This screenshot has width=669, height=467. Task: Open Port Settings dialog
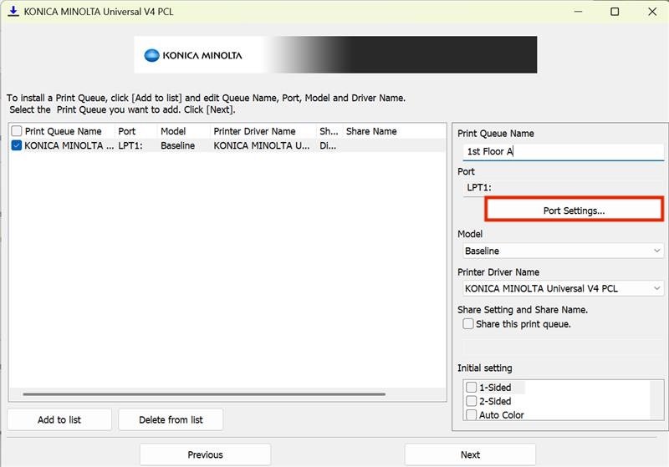(x=574, y=211)
